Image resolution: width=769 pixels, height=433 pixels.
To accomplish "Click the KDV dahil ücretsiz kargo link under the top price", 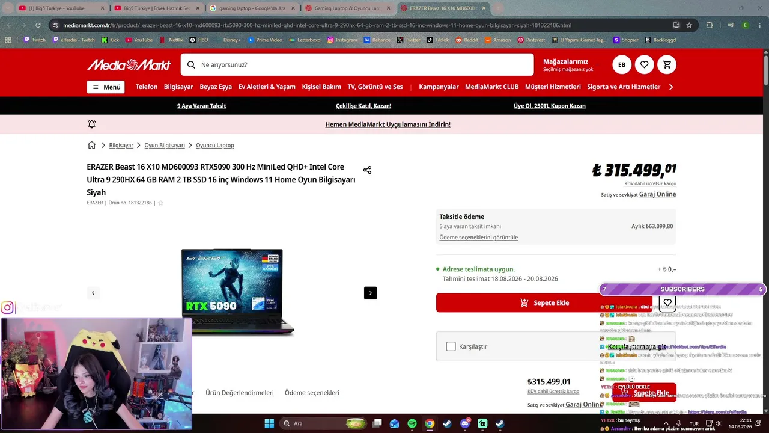I will coord(650,184).
